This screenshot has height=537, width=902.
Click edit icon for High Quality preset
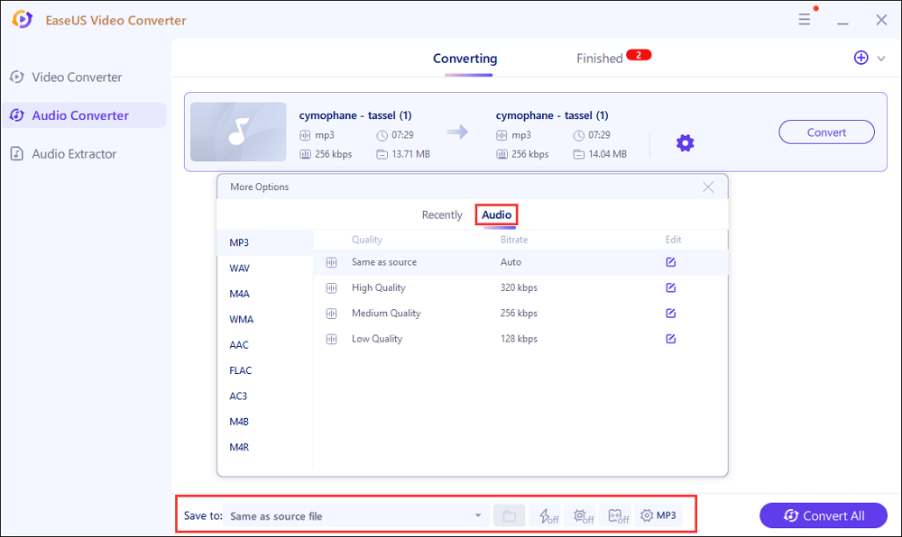(670, 288)
